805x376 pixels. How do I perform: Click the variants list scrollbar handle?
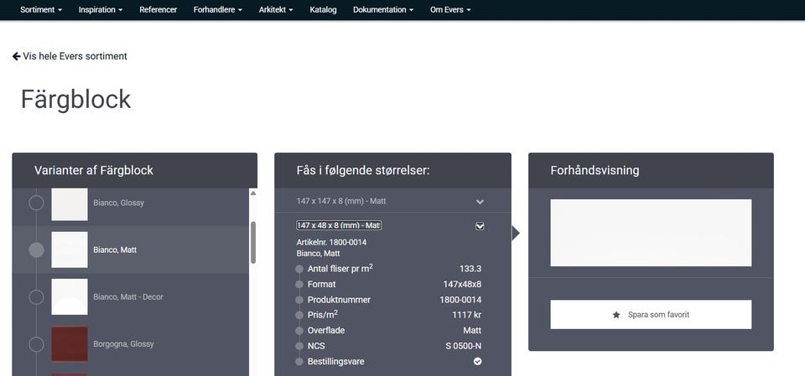[253, 242]
